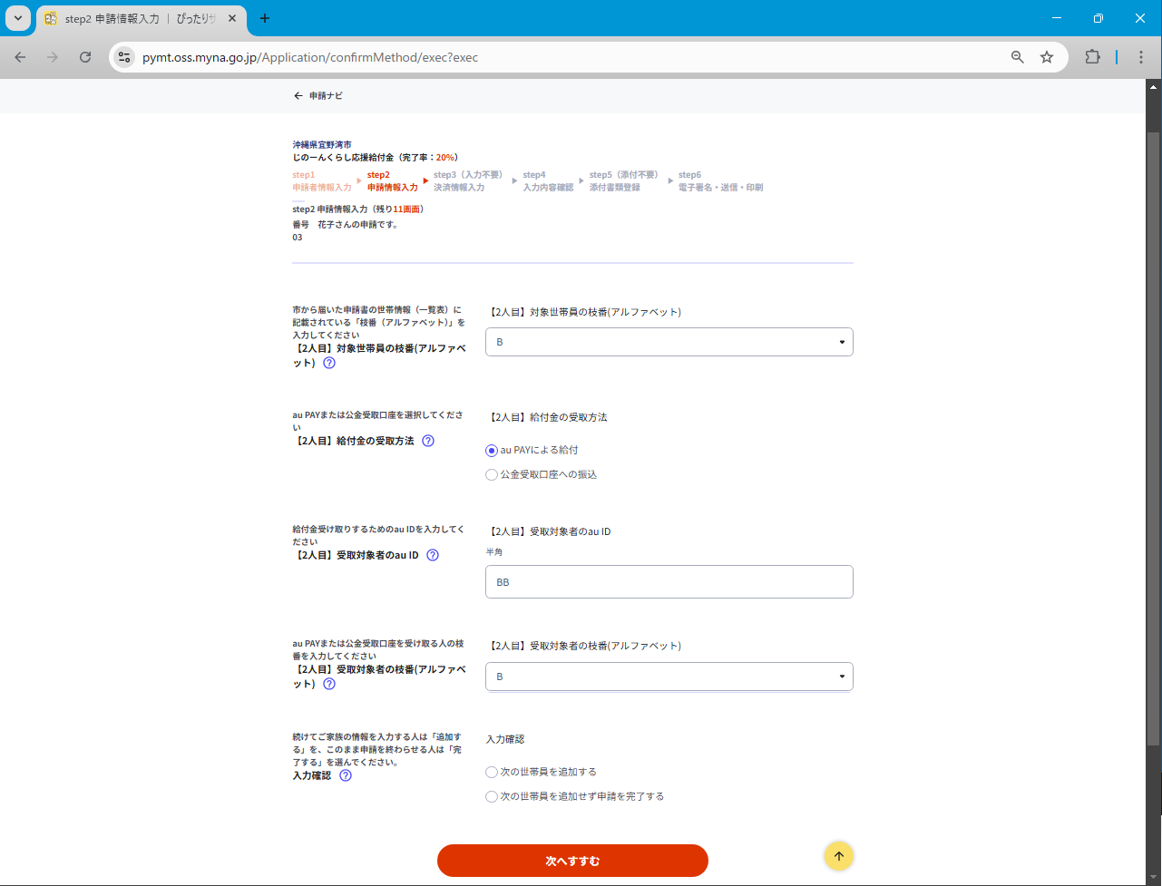Open the browser extensions puzzle icon
The height and width of the screenshot is (886, 1162).
[1092, 57]
